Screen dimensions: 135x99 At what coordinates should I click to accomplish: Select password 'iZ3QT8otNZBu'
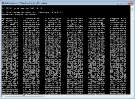31,18
